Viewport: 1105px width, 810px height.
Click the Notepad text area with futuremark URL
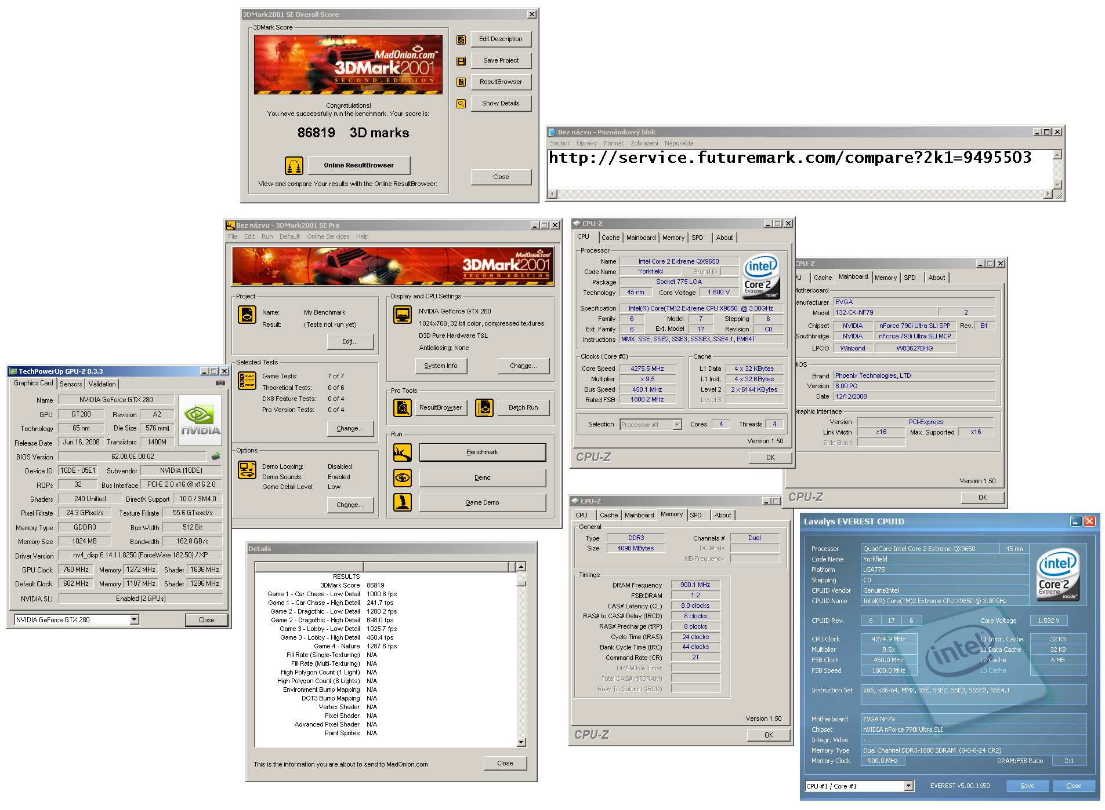click(799, 169)
